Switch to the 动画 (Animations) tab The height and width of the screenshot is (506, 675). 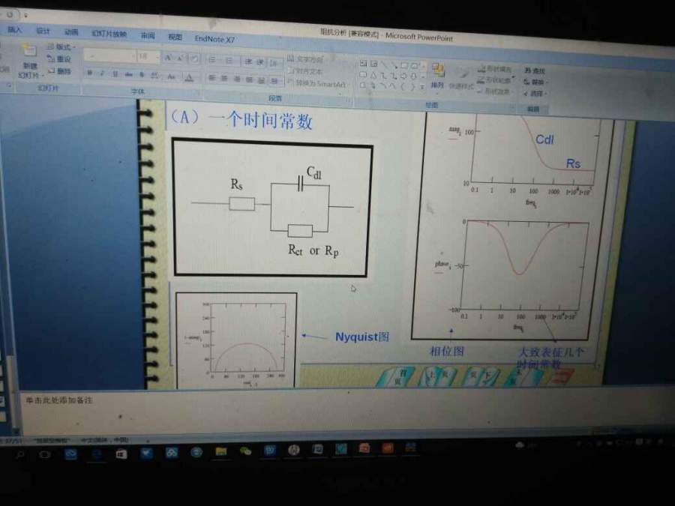(71, 31)
